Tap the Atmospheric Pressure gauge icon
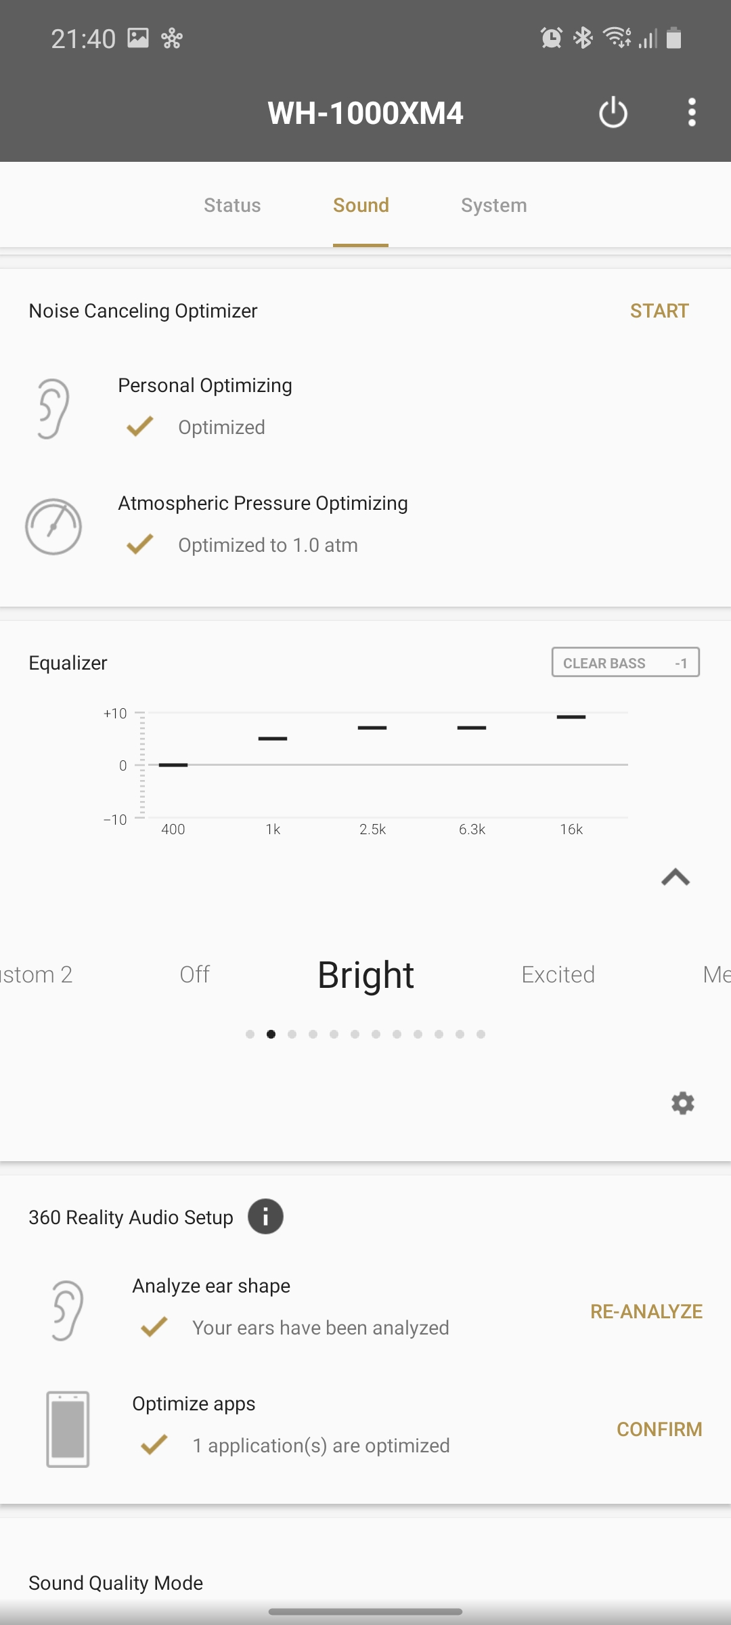 pyautogui.click(x=53, y=526)
